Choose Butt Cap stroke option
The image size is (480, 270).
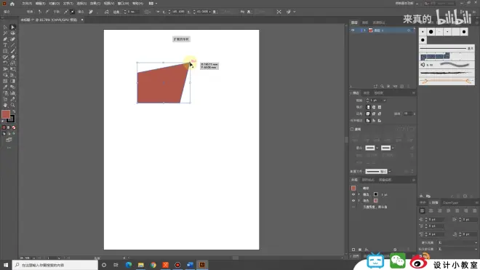click(x=368, y=107)
